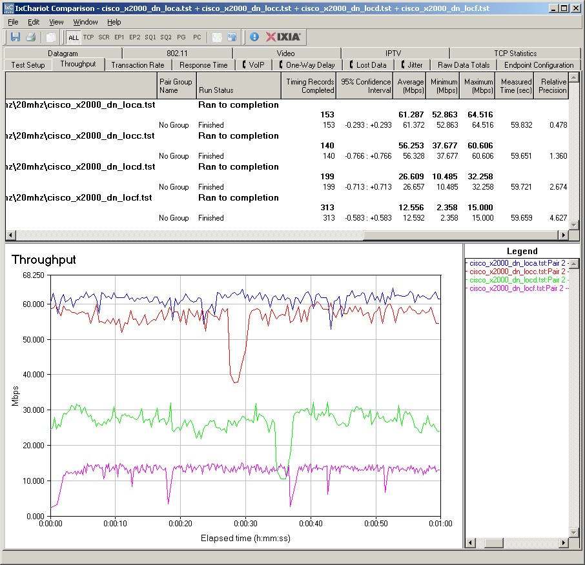585x565 pixels.
Task: Click the 95% Confidence Interval column header
Action: click(365, 86)
